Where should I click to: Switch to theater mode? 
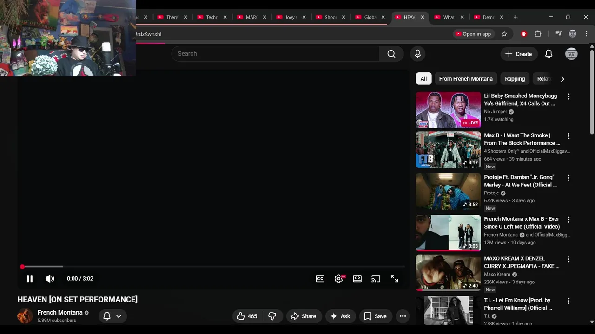pyautogui.click(x=357, y=279)
